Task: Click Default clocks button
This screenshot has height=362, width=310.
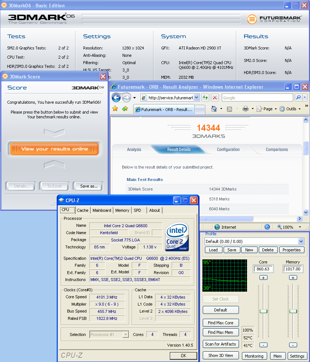Action: (x=220, y=310)
